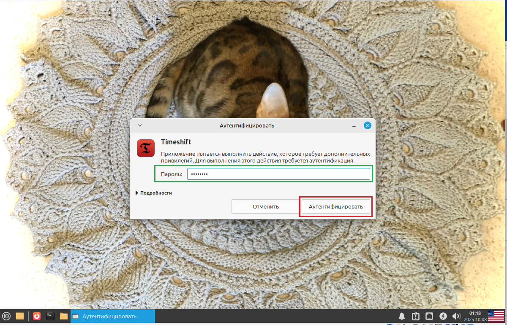The width and height of the screenshot is (507, 325).
Task: Click the red Timeshift app icon
Action: click(146, 148)
